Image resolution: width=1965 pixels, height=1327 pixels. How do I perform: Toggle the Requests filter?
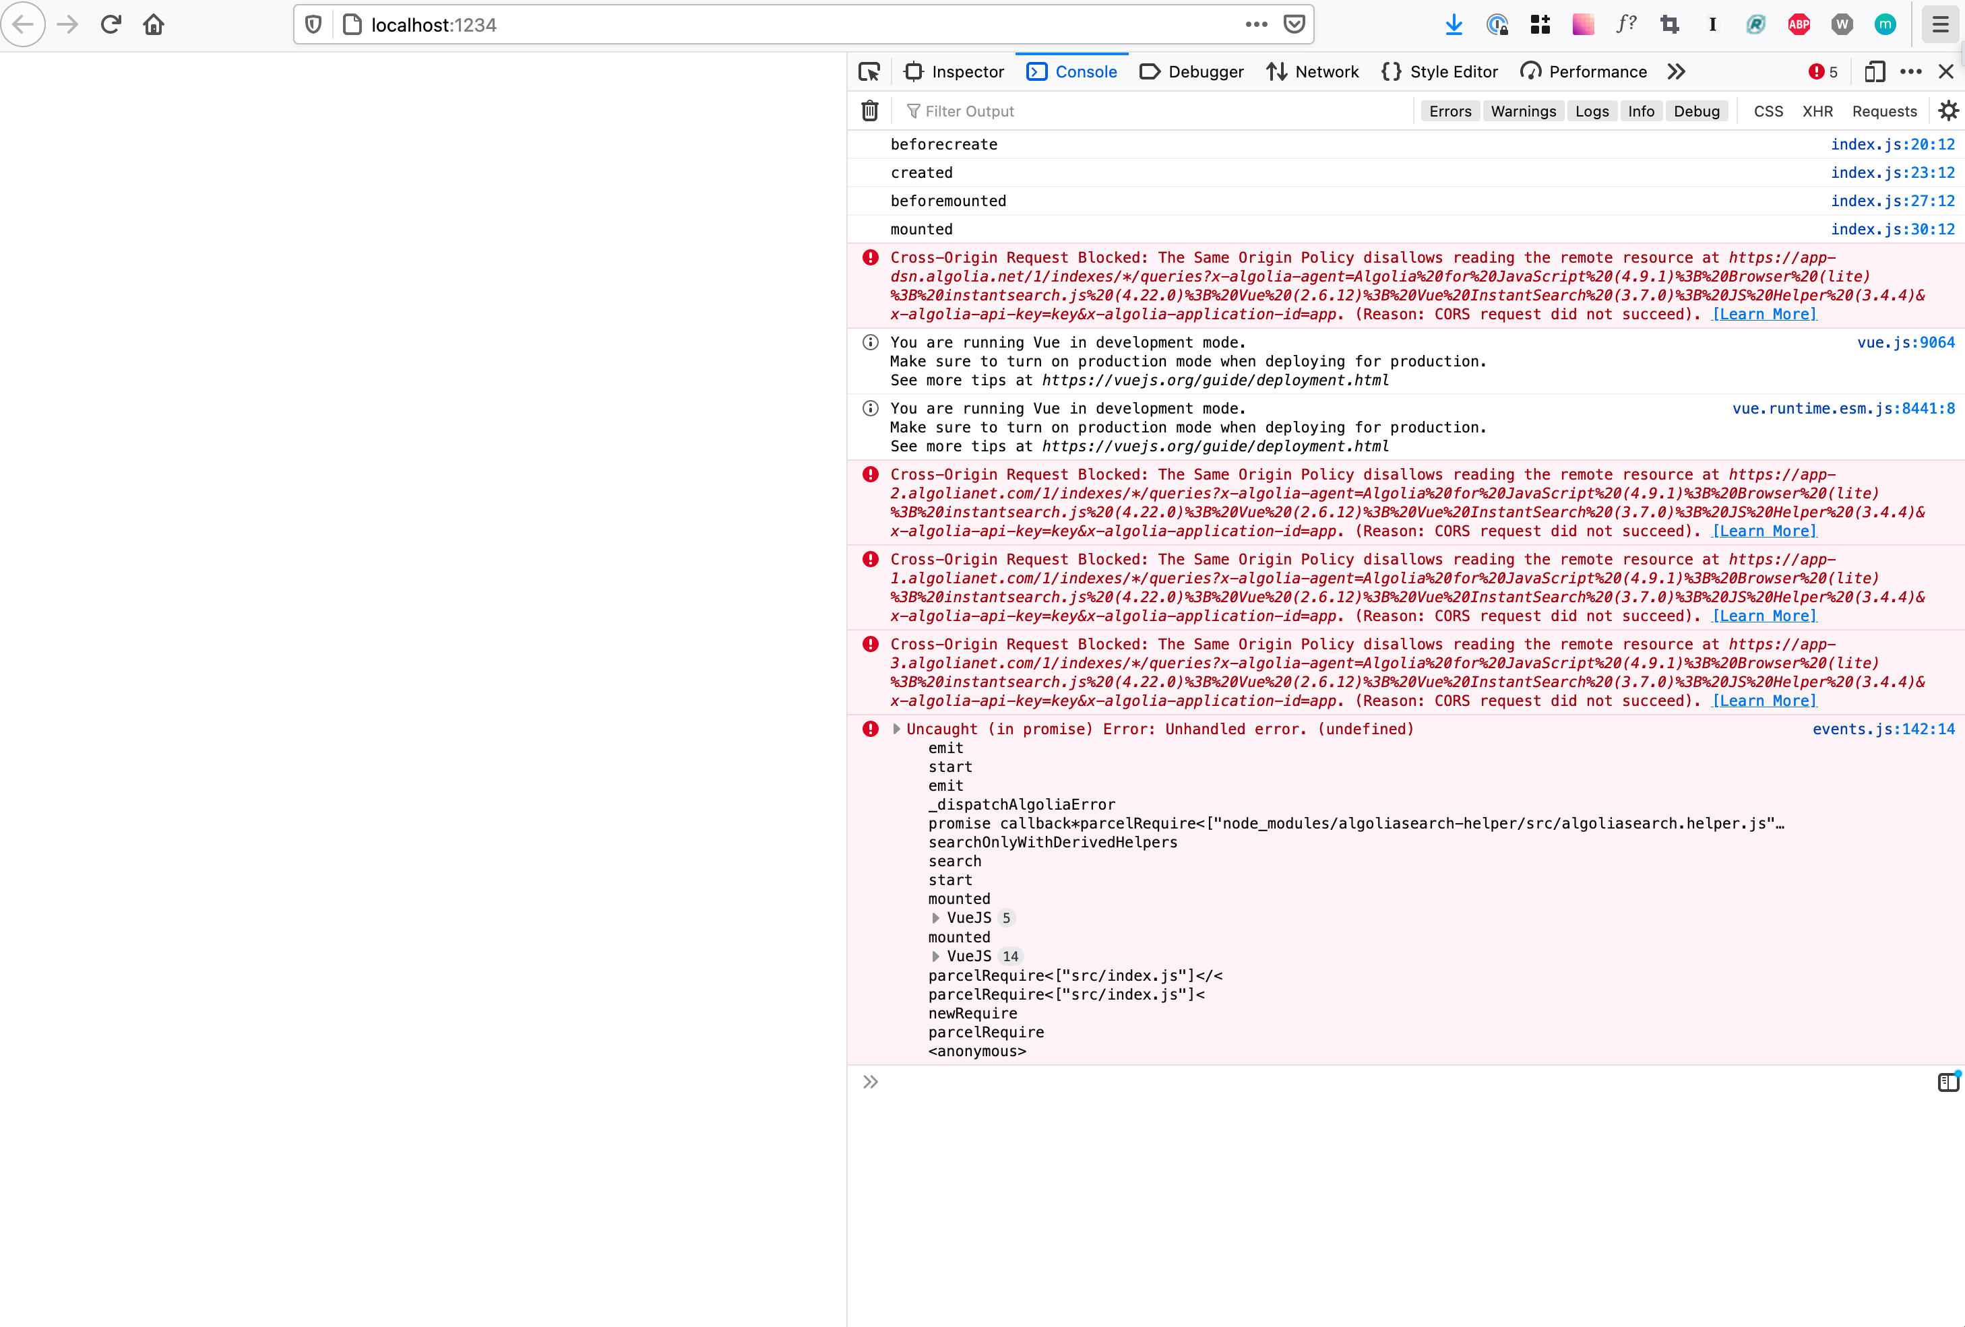tap(1884, 110)
